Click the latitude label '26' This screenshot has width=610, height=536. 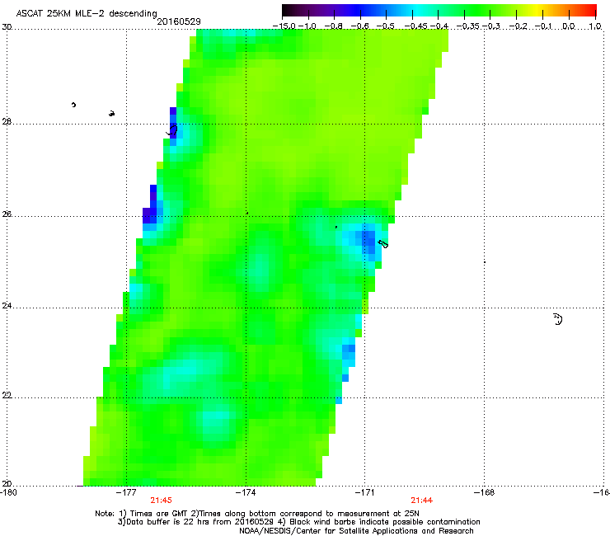tap(7, 214)
